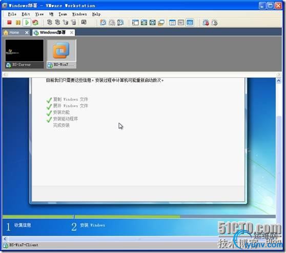Viewport: 286px width, 253px height.
Task: Click BS-Win7-Client status bar text
Action: pos(24,245)
